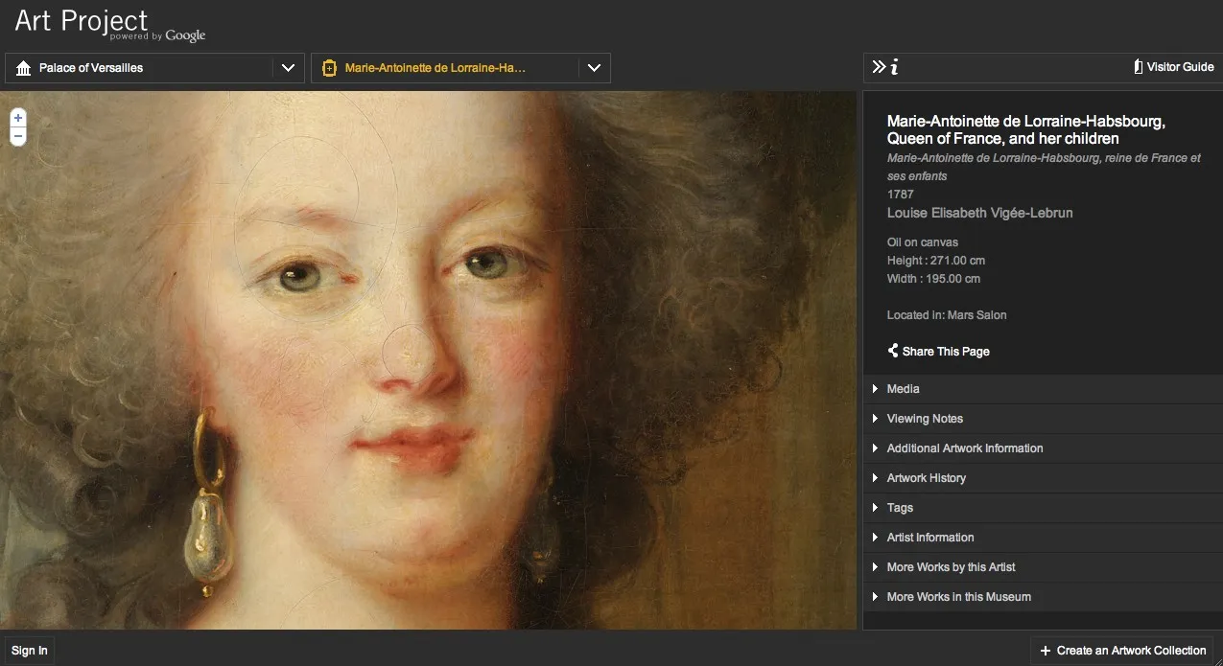The width and height of the screenshot is (1223, 666).
Task: Click the year 1787 text
Action: pos(901,195)
